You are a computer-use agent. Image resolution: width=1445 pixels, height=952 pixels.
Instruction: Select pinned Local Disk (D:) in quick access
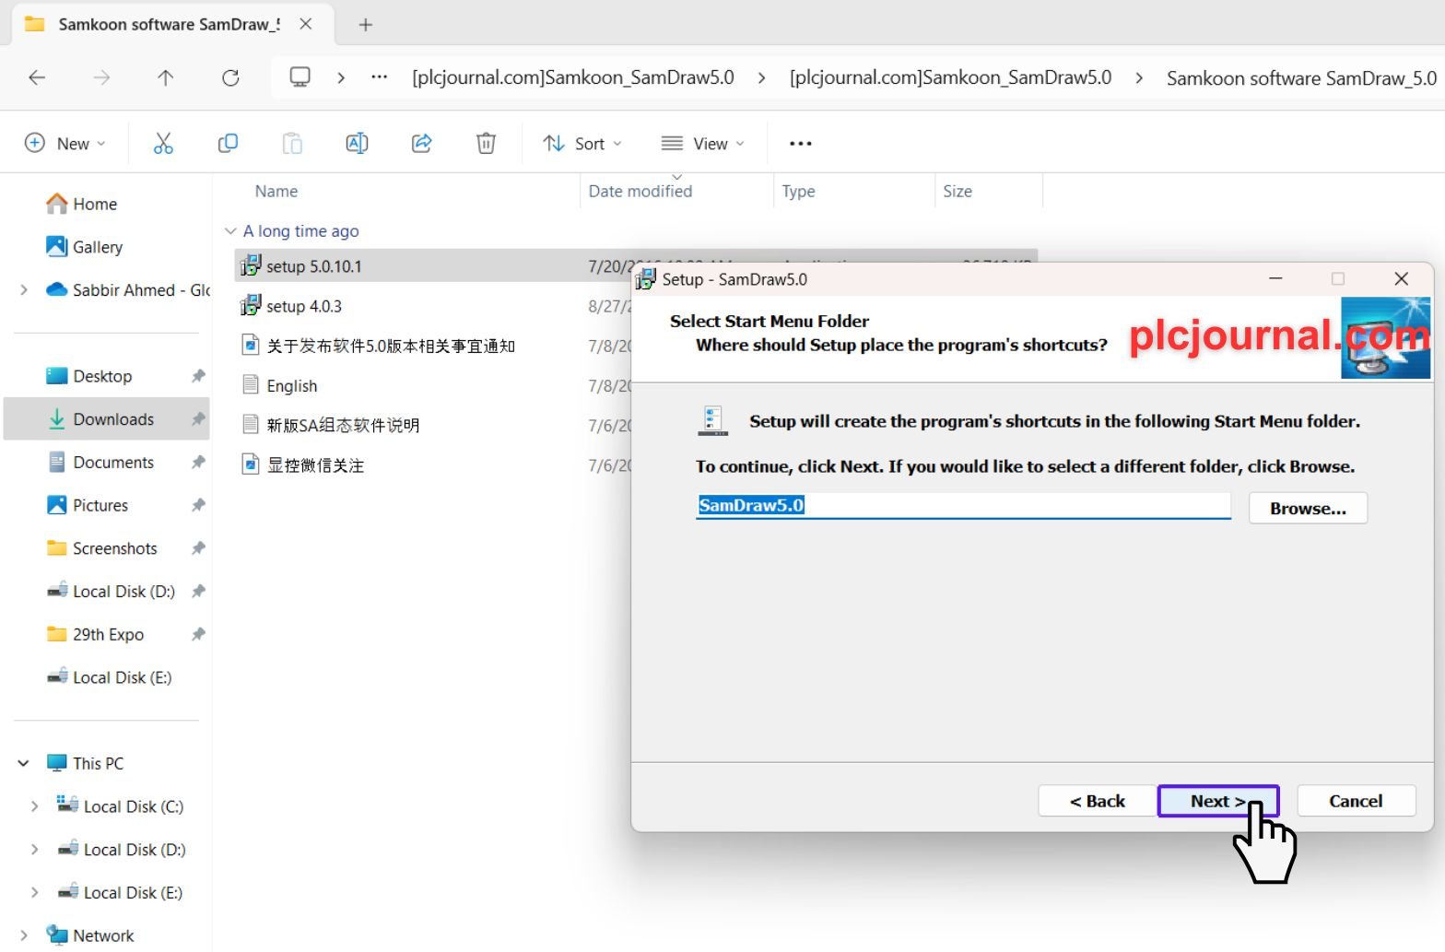point(123,591)
